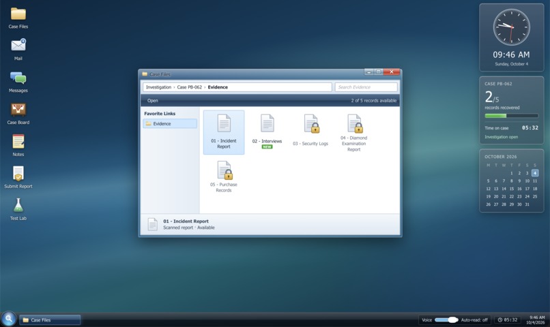Click the Open toolbar command
This screenshot has width=550, height=327.
coord(153,100)
